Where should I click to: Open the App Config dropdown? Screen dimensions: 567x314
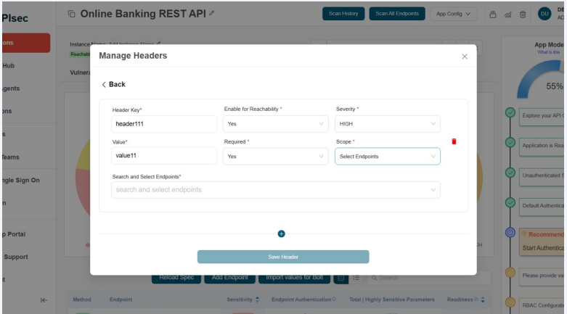tap(453, 14)
